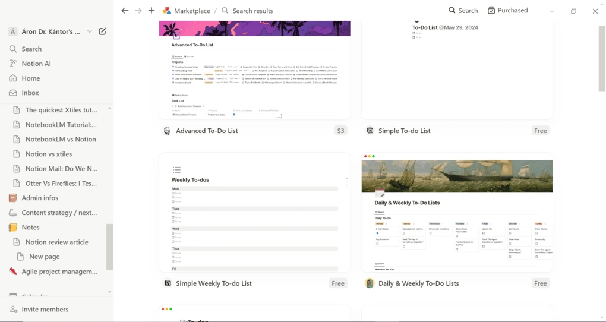Open Marketplace breadcrumb
Image resolution: width=606 pixels, height=322 pixels.
(192, 11)
